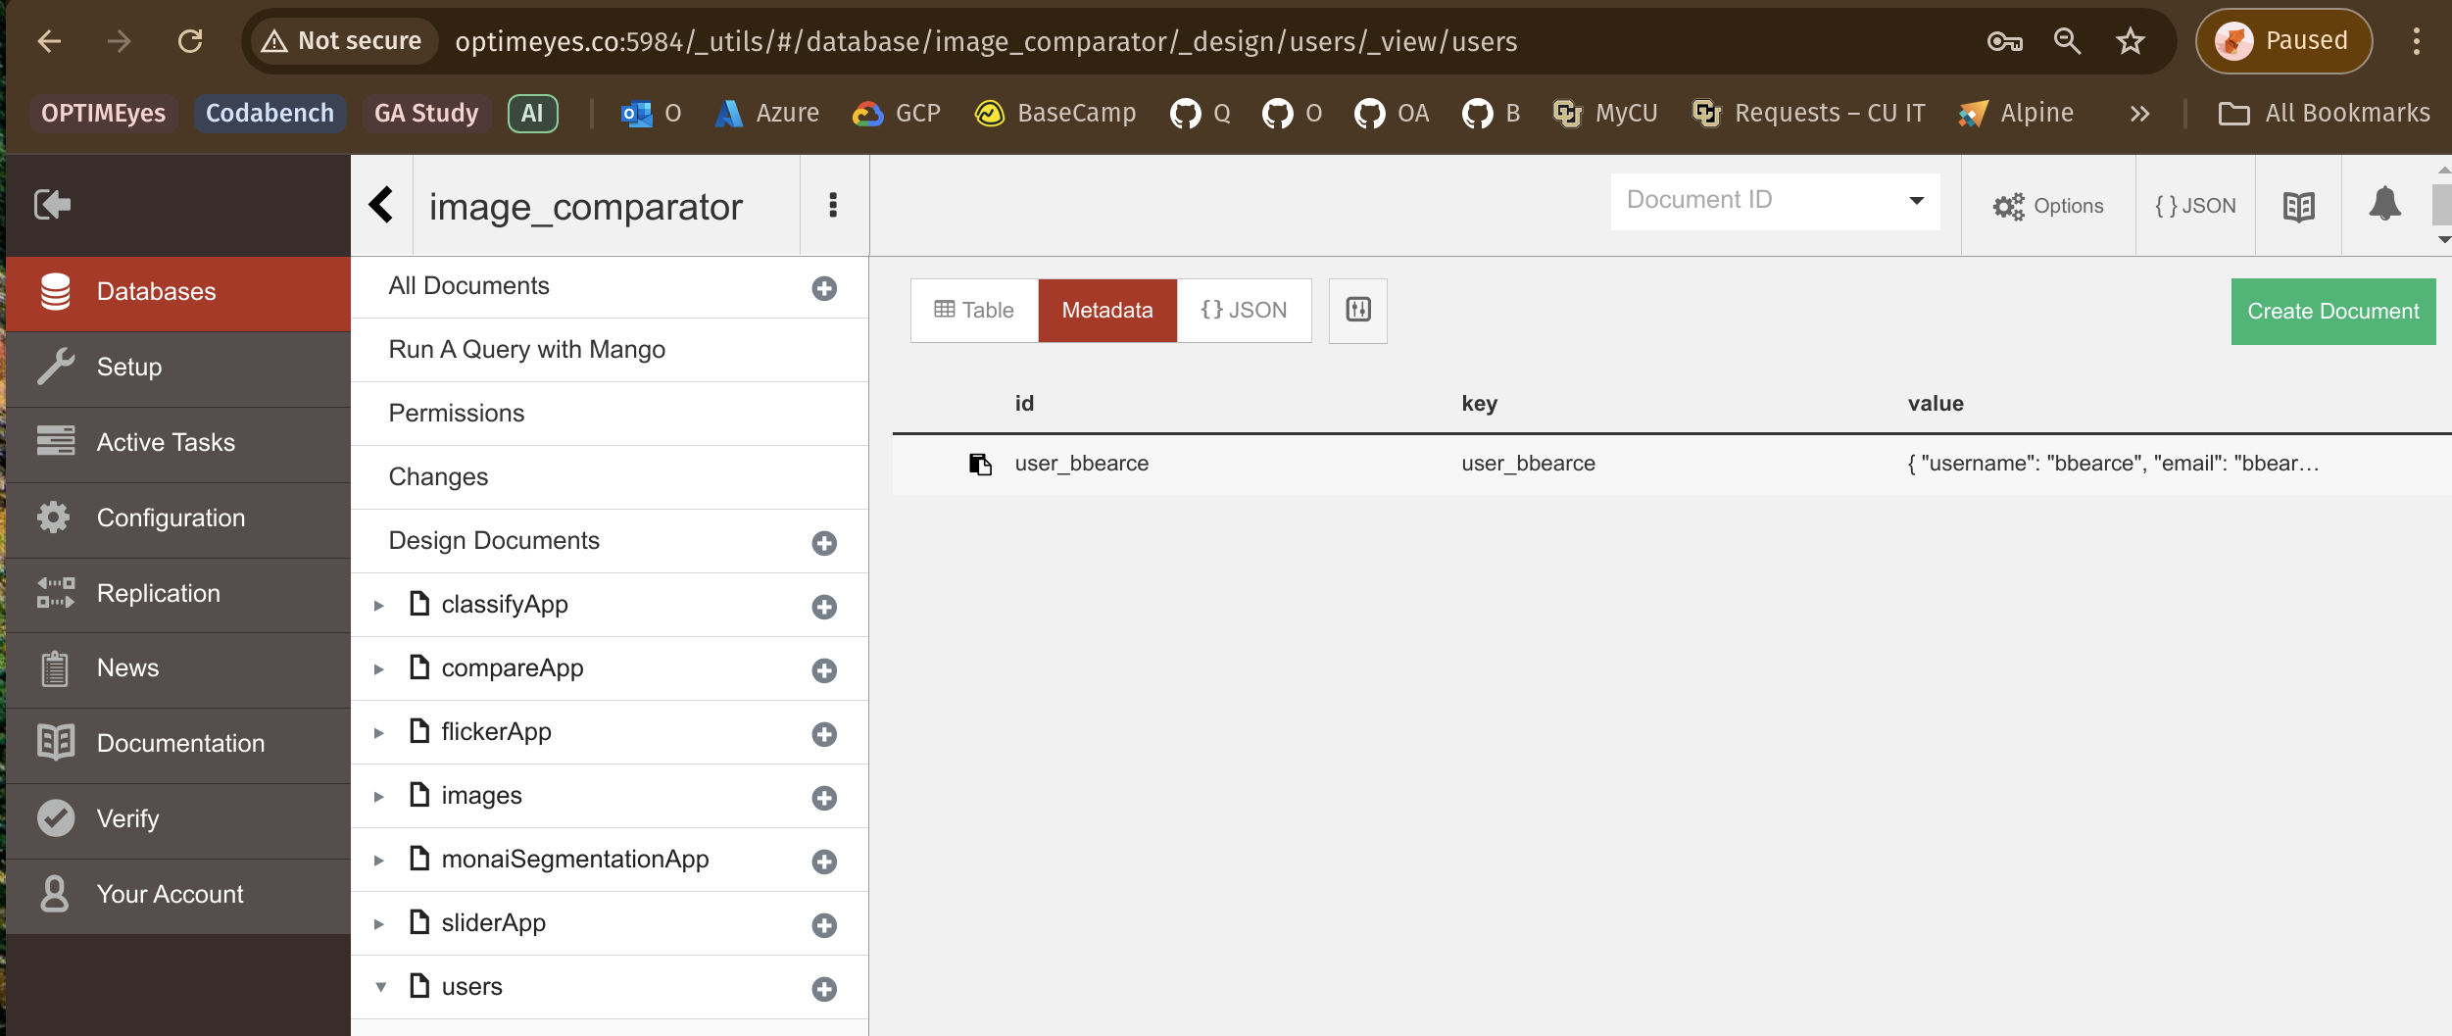Image resolution: width=2452 pixels, height=1036 pixels.
Task: Open the Options gear in the header
Action: pyautogui.click(x=2048, y=206)
